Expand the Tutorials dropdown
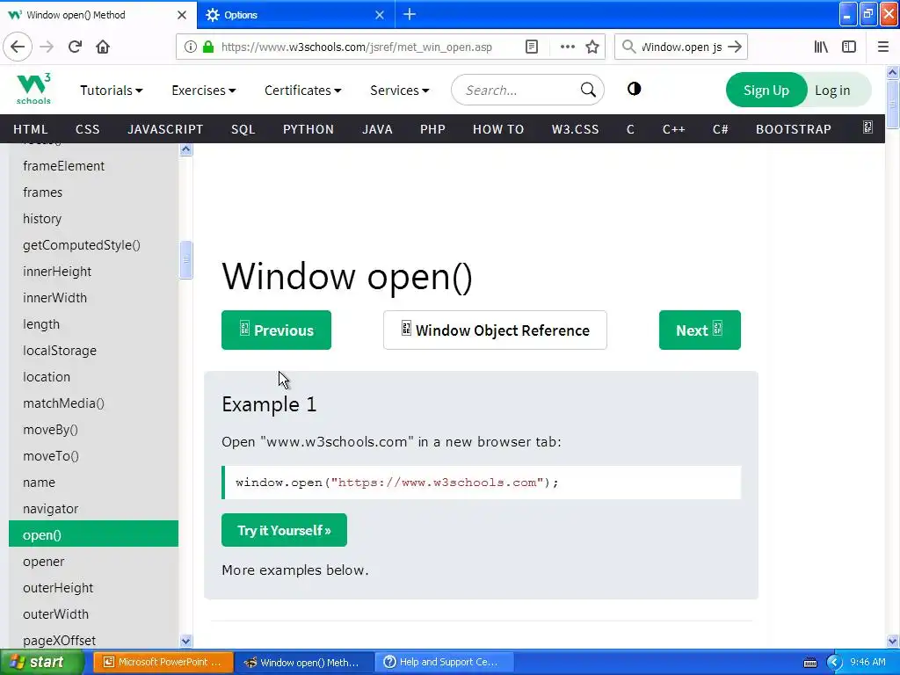The height and width of the screenshot is (675, 900). [112, 91]
